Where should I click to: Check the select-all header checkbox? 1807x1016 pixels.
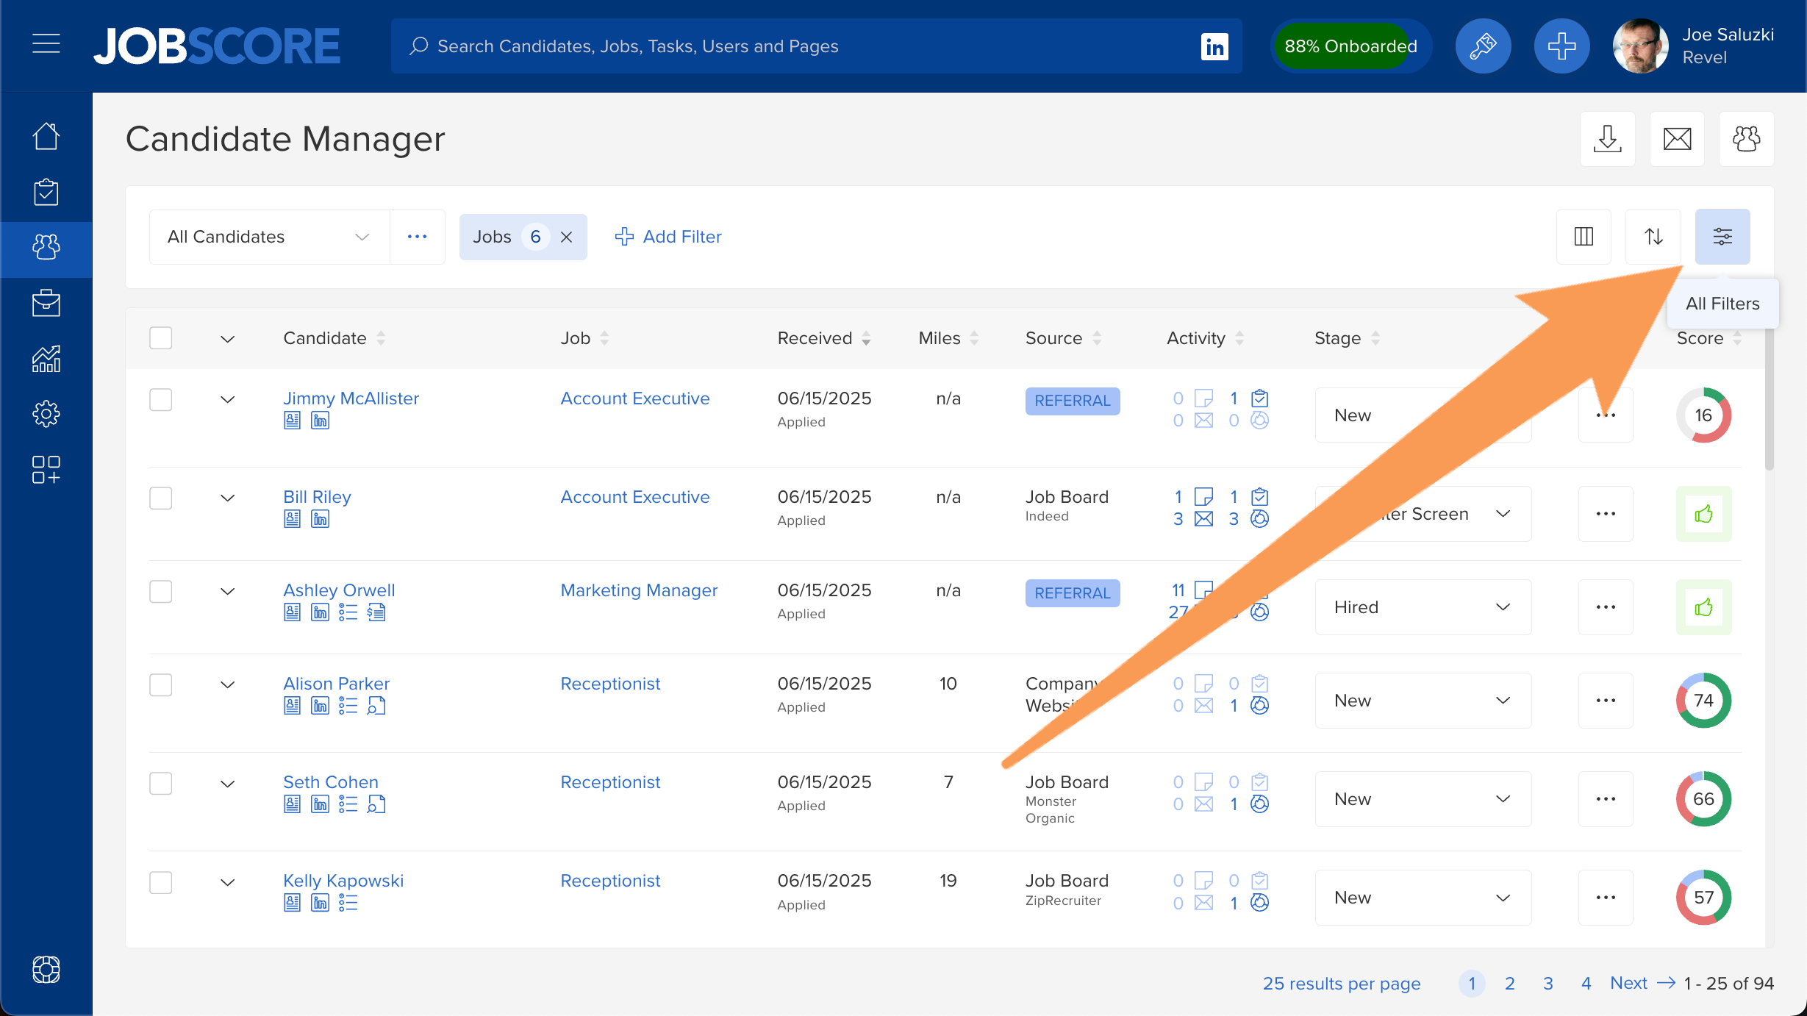tap(160, 338)
